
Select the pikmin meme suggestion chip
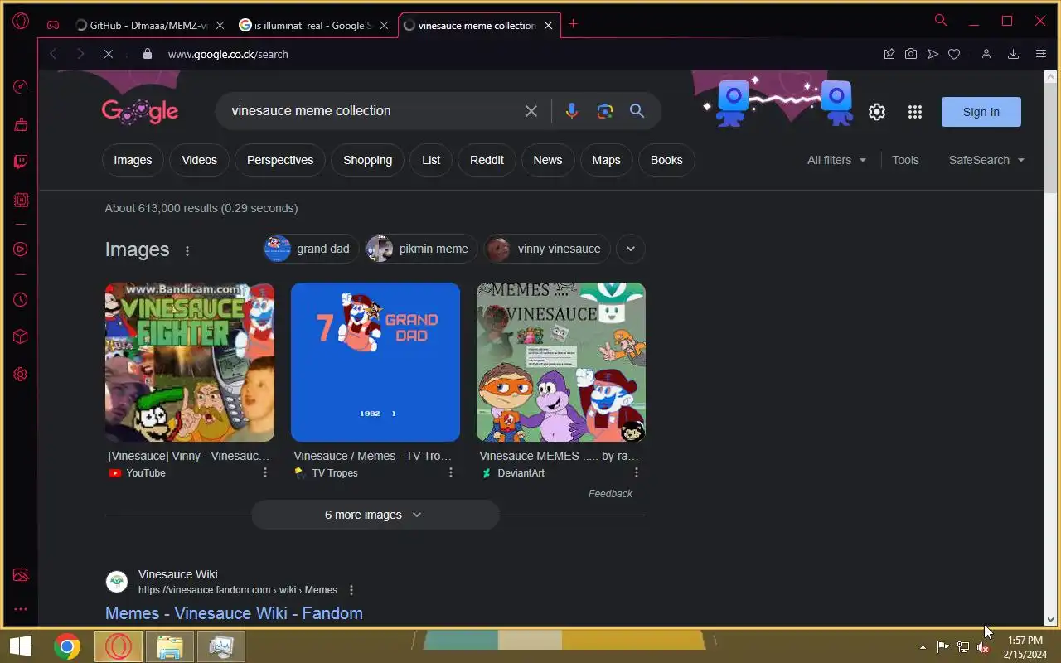[x=421, y=249]
